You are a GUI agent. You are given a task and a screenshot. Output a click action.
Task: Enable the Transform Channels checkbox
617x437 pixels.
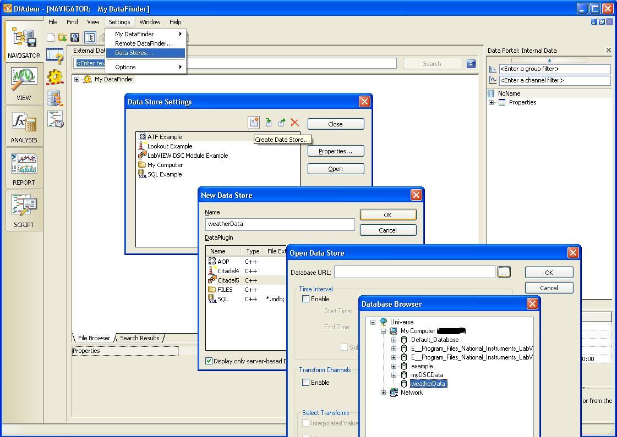click(x=305, y=382)
